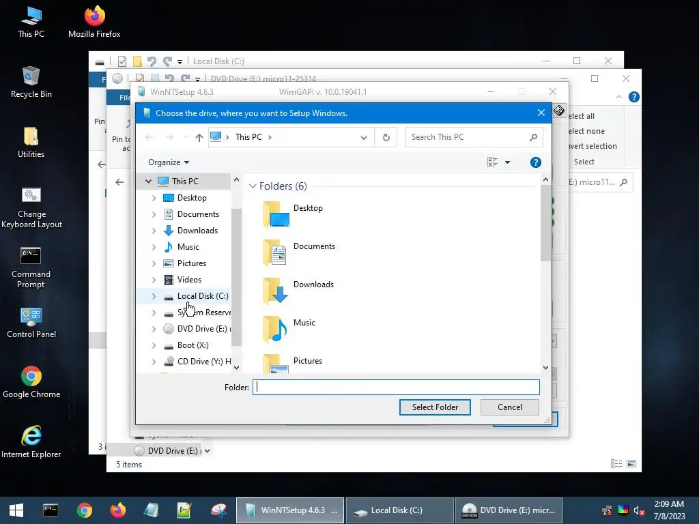Viewport: 699px width, 524px height.
Task: Open the Recycle Bin desktop icon
Action: (31, 83)
